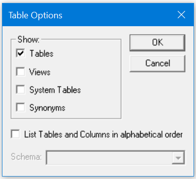Tick the System Tables checkbox box
The height and width of the screenshot is (179, 196).
[x=20, y=89]
